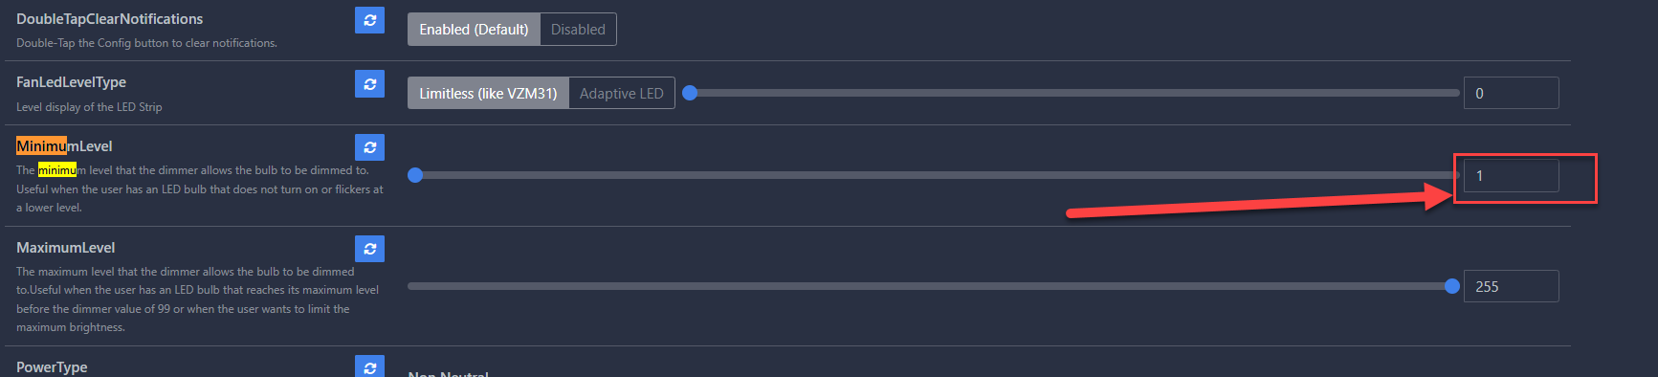Viewport: 1658px width, 377px height.
Task: Click the DoubleTapClearNotifications setting title
Action: click(110, 19)
